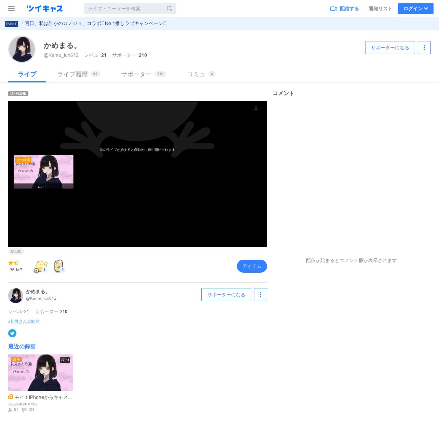Open the 最近の録画 heading link
The height and width of the screenshot is (441, 439).
[x=22, y=347]
